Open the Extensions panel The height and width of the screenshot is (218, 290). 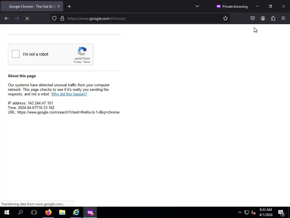tap(273, 18)
